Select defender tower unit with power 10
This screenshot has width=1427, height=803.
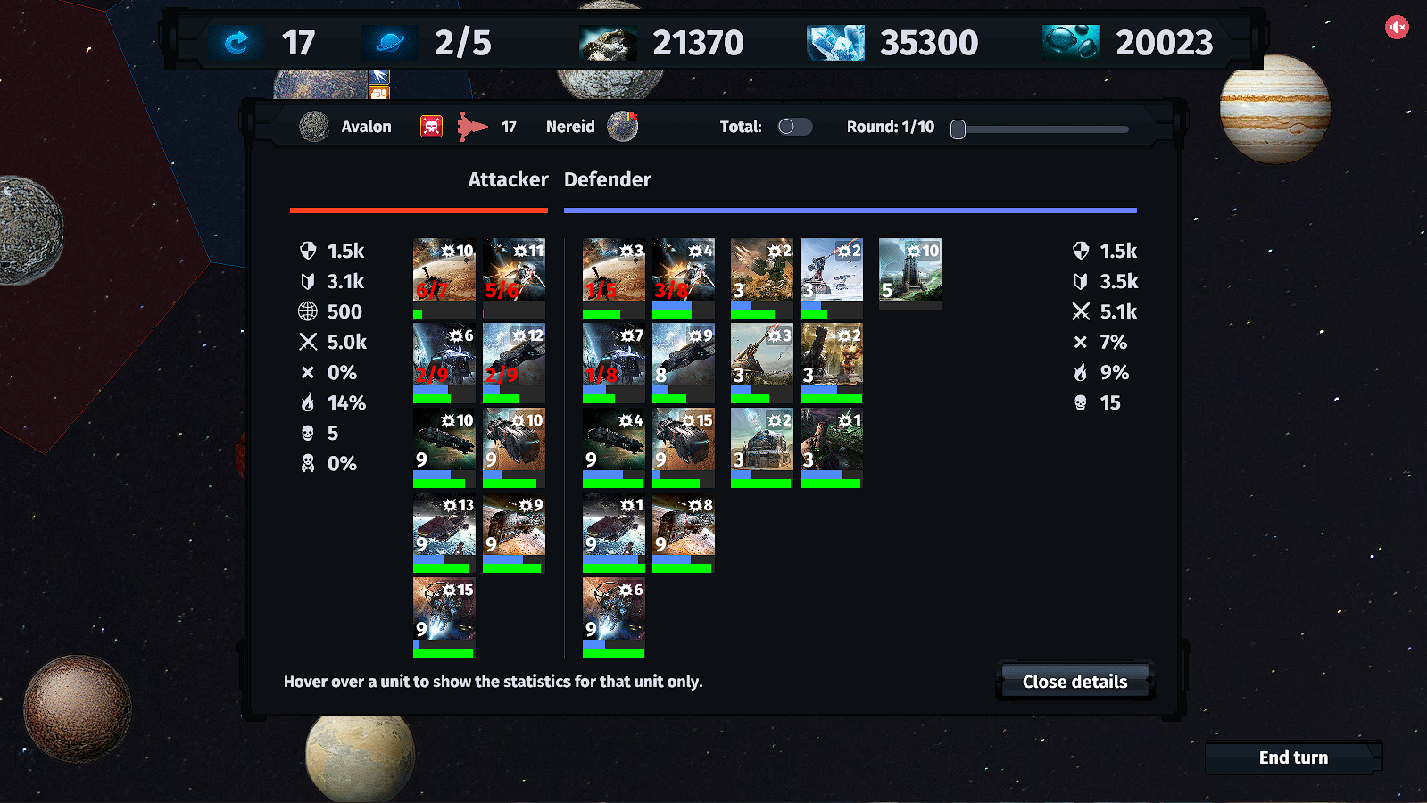[909, 273]
